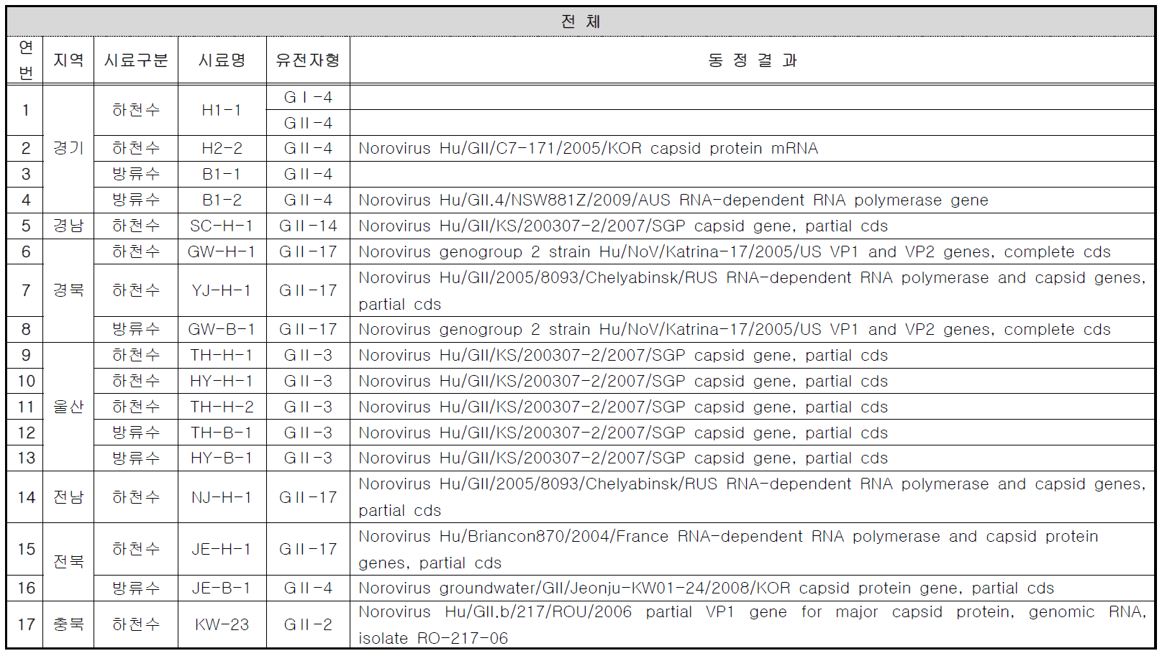Screen dimensions: 1162x656
Task: Select sample name YJ-H-1
Action: pos(222,290)
